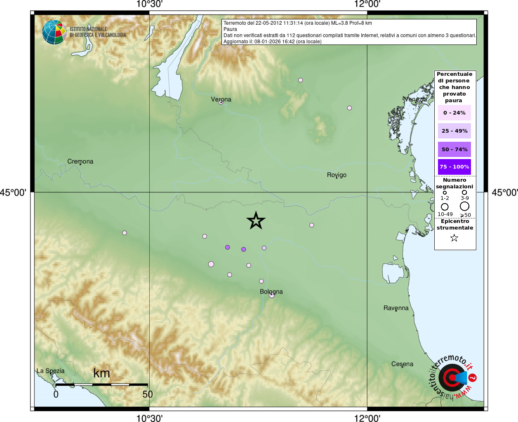Viewport: 518px width, 422px height.
Task: Click the Rovigo city label
Action: pos(337,175)
